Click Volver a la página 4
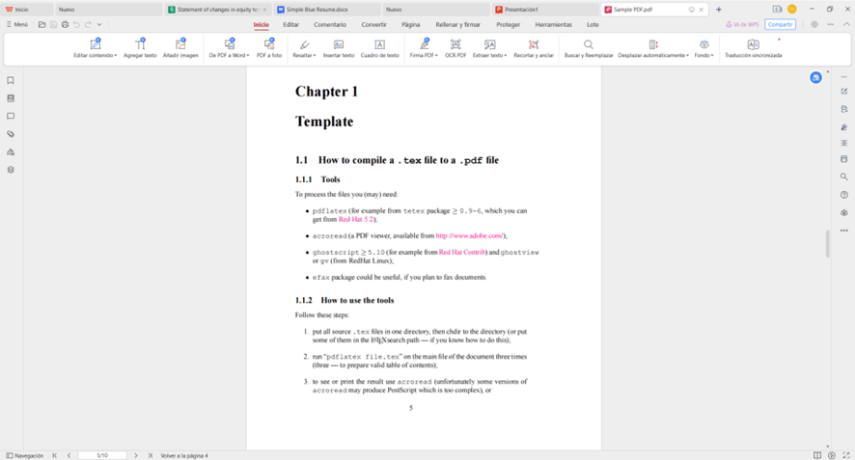855x460 pixels. tap(184, 455)
